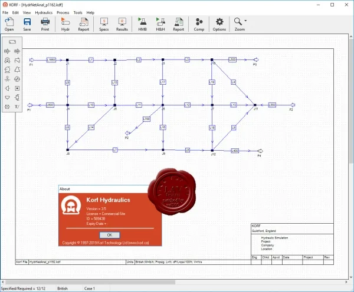Open the Help menu
Image resolution: width=354 pixels, height=292 pixels.
click(90, 12)
